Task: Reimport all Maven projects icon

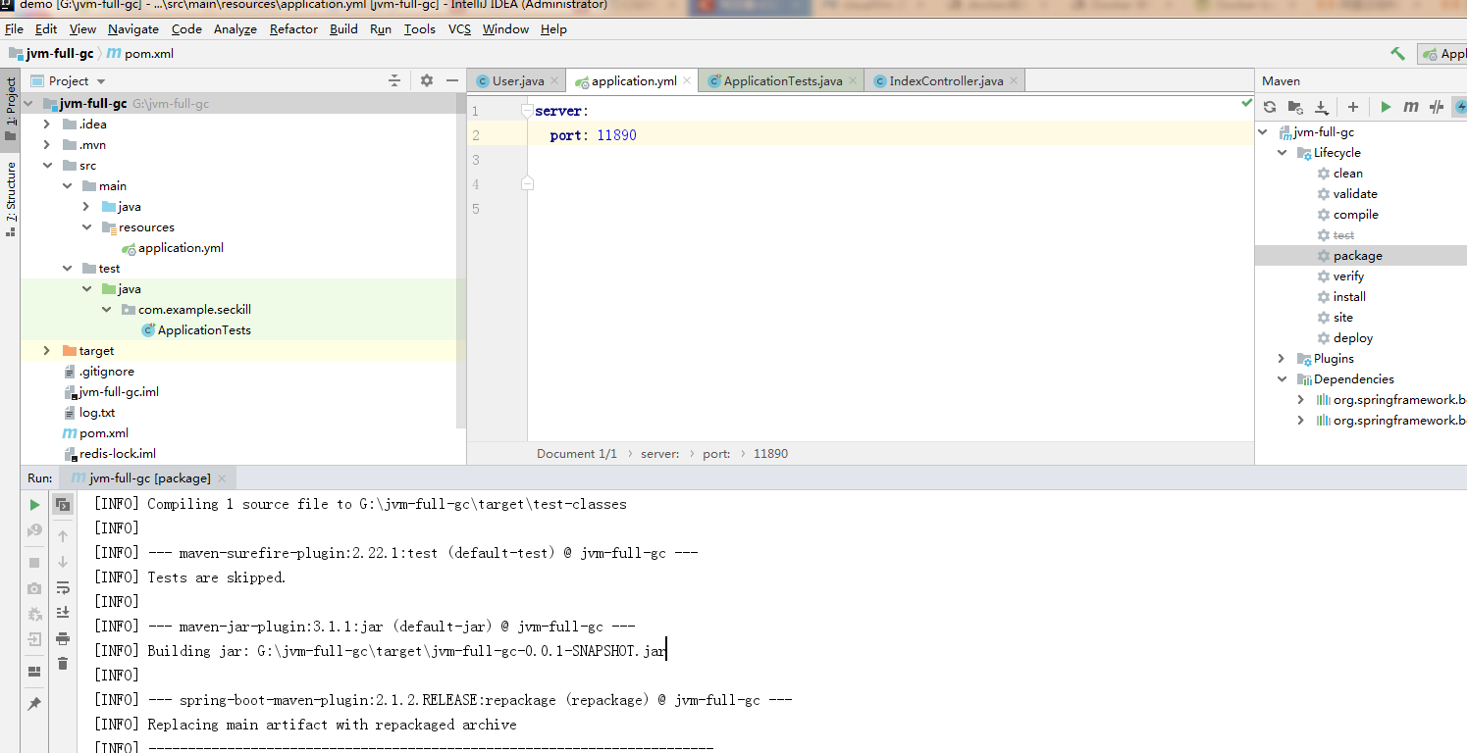Action: point(1270,107)
